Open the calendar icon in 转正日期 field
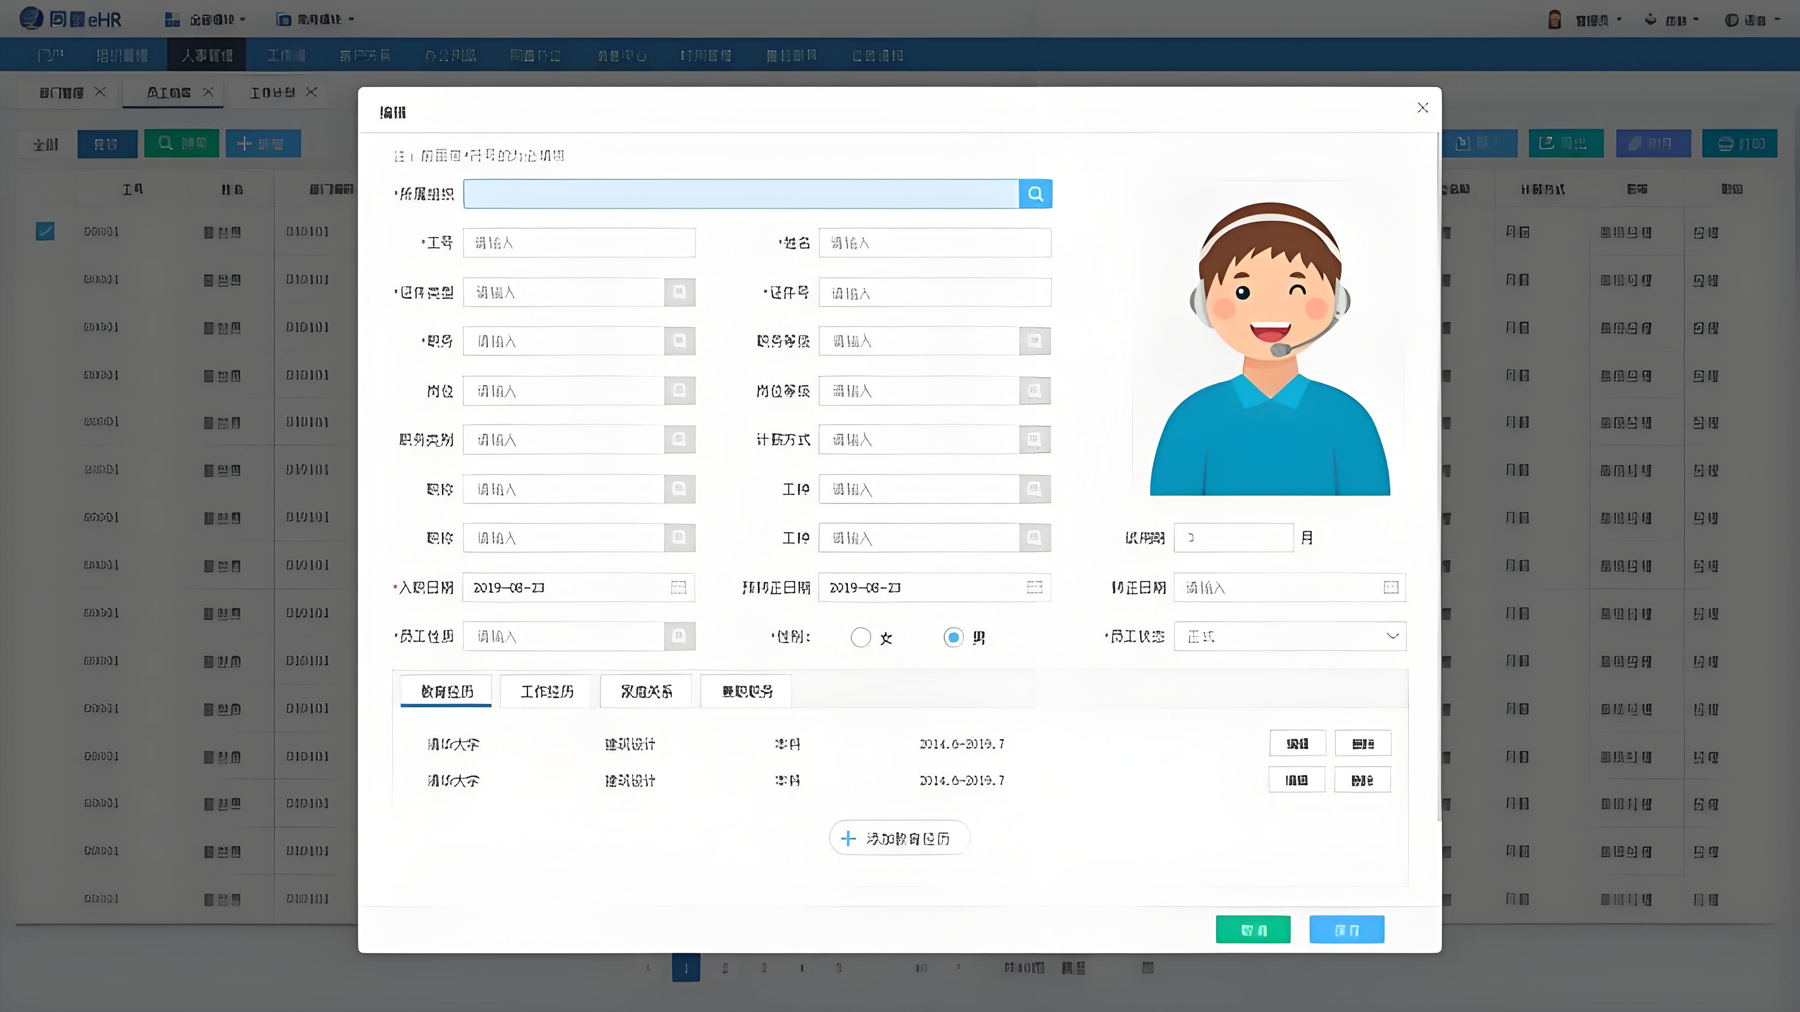1800x1012 pixels. click(1390, 587)
